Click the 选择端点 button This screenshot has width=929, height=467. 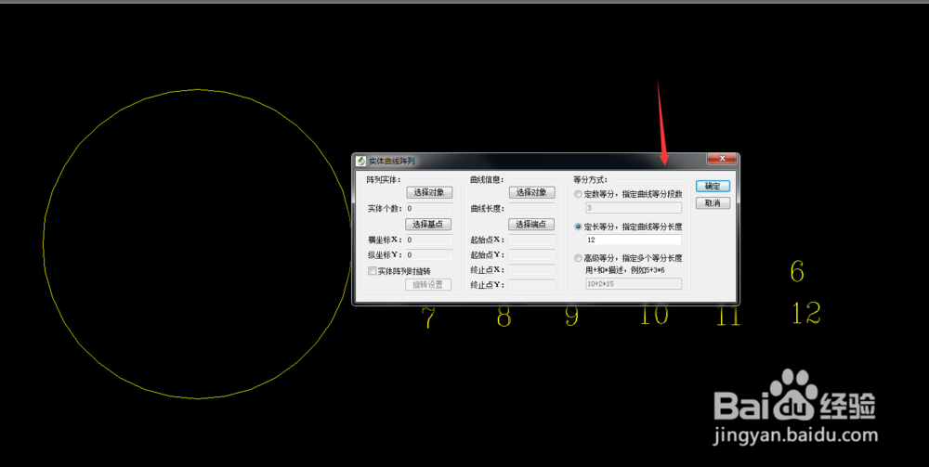pos(530,225)
